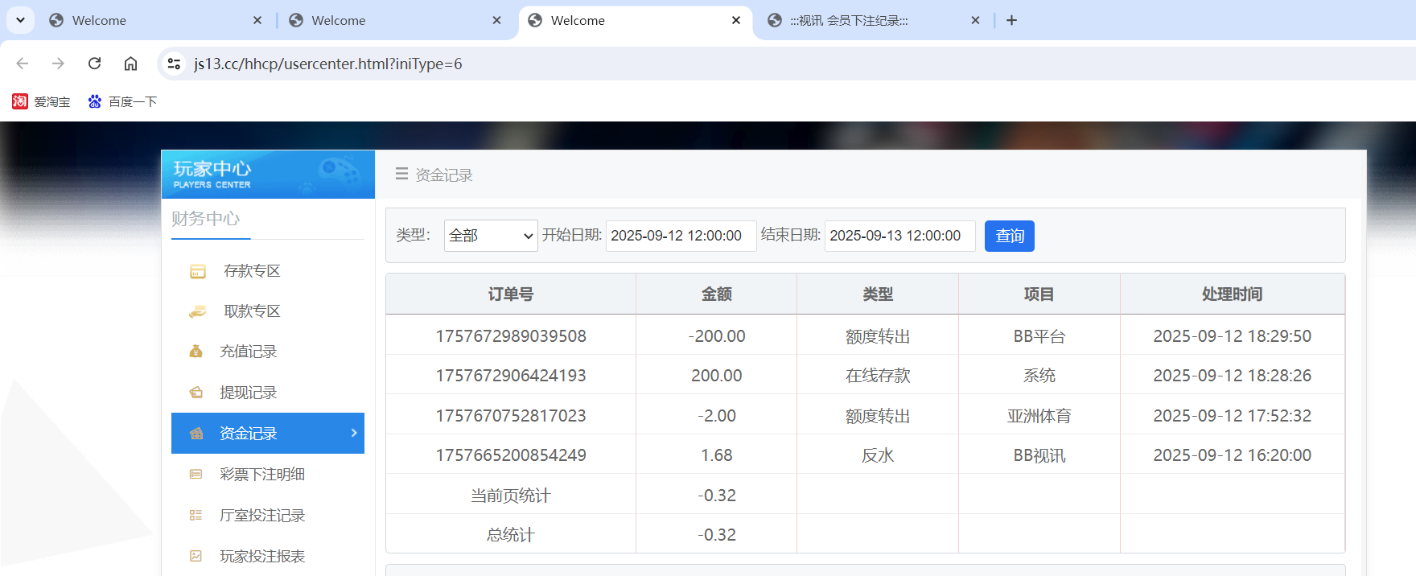Reload the page with the refresh button
Screen dimensions: 1416x576
click(x=94, y=64)
